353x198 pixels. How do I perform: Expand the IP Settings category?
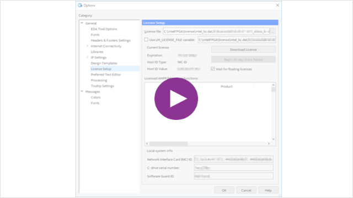pos(87,57)
